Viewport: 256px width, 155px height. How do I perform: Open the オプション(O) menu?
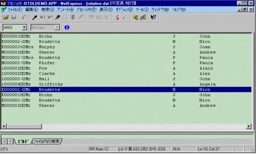(x=124, y=9)
